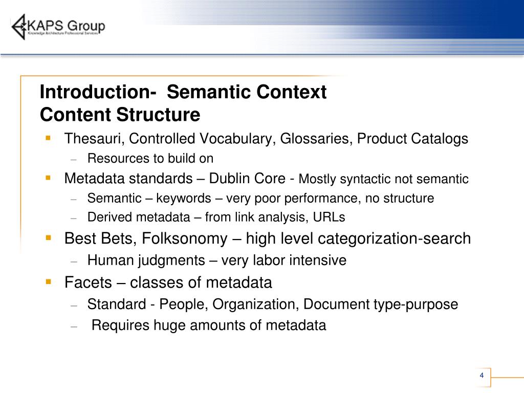Select the 'Semantic – keywords' sub-bullet line
The image size is (524, 393).
260,198
